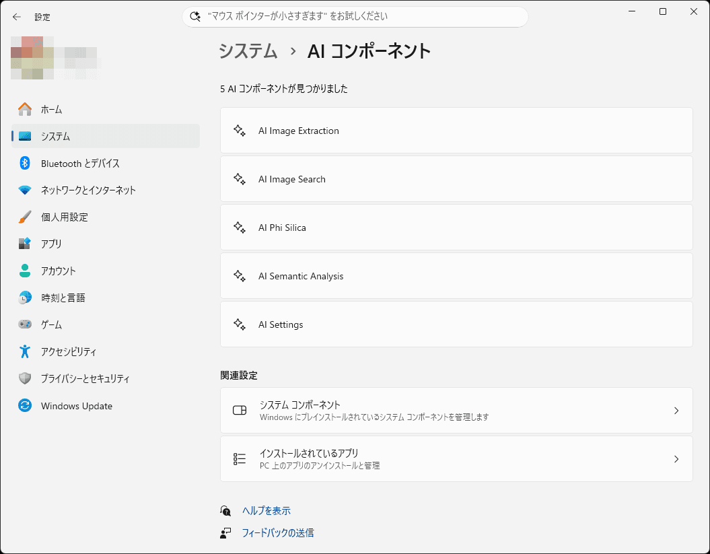Click the Accessibility figure icon
The height and width of the screenshot is (554, 710).
[x=25, y=351]
